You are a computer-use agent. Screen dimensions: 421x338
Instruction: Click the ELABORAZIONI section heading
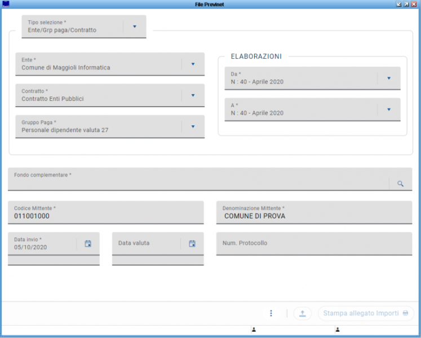[x=256, y=56]
